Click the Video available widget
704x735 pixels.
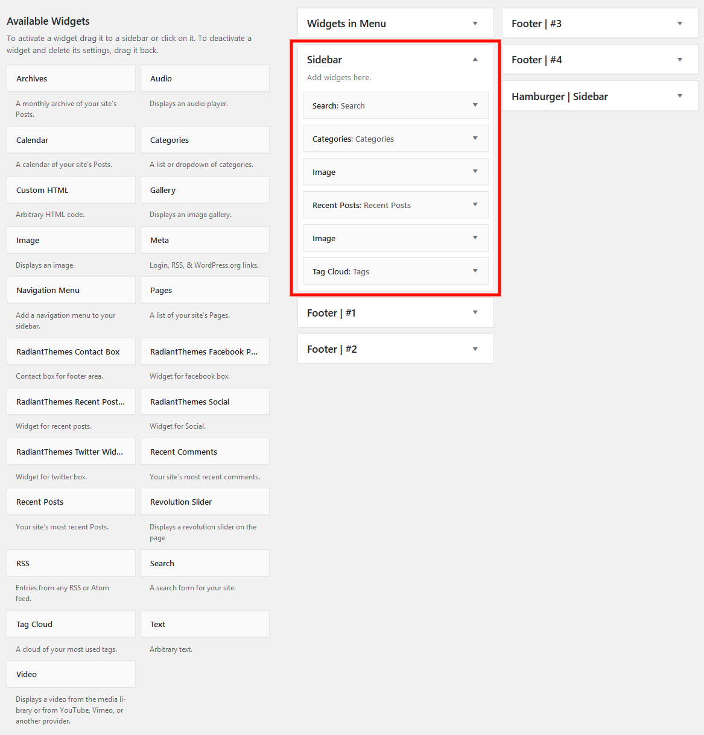tap(71, 674)
